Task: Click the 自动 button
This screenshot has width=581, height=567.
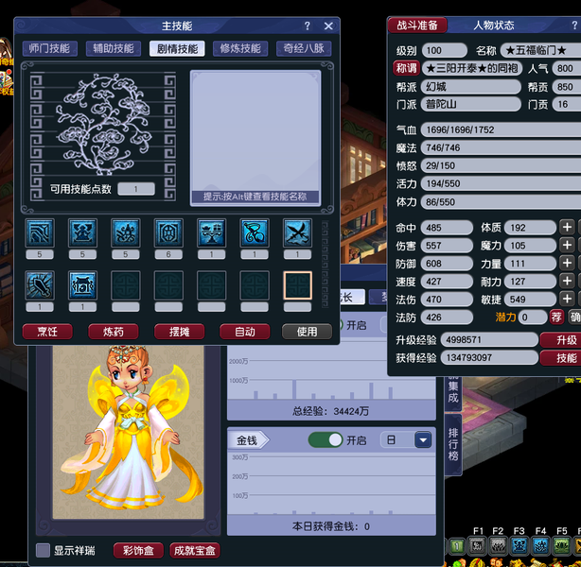Action: [x=245, y=332]
